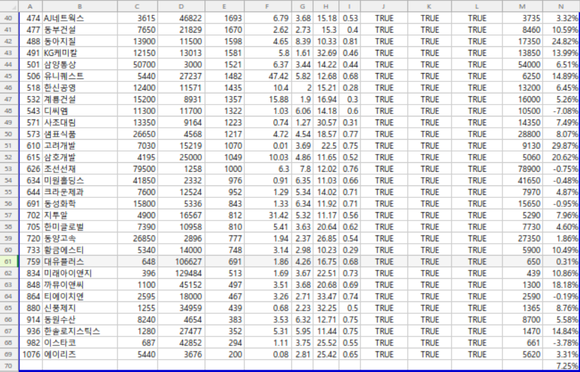Click cell with 계룡건설
580x372 pixels.
click(80, 99)
